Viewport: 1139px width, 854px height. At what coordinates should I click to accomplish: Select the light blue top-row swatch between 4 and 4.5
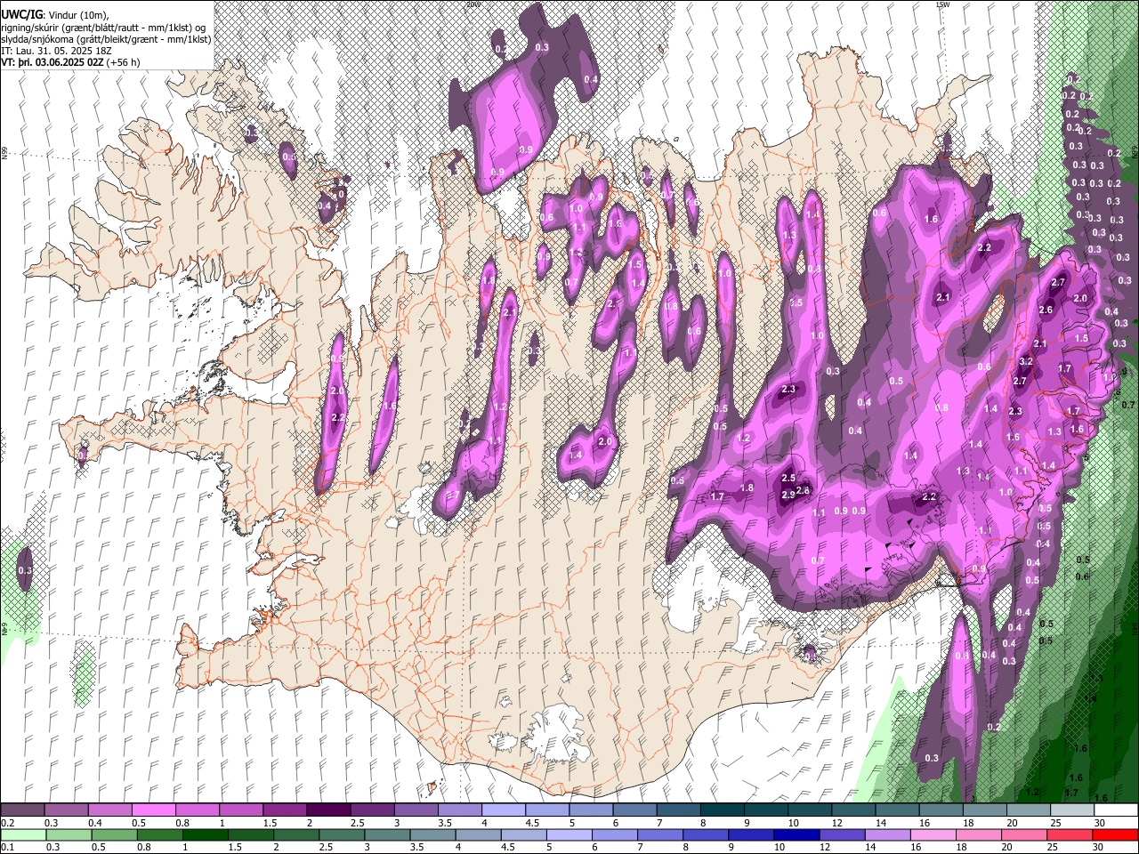504,810
